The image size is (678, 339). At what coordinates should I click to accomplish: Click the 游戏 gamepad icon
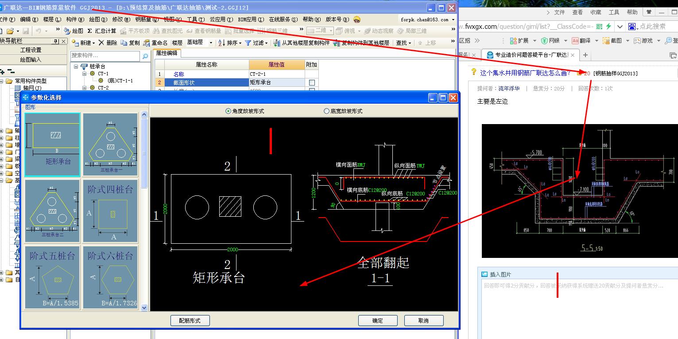[x=637, y=40]
